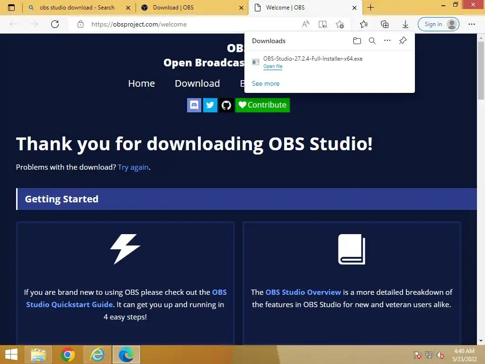Image resolution: width=485 pixels, height=364 pixels.
Task: Click See more in Downloads panel
Action: pos(265,83)
